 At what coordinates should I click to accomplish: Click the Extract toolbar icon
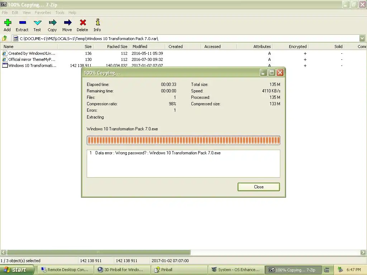(x=23, y=23)
